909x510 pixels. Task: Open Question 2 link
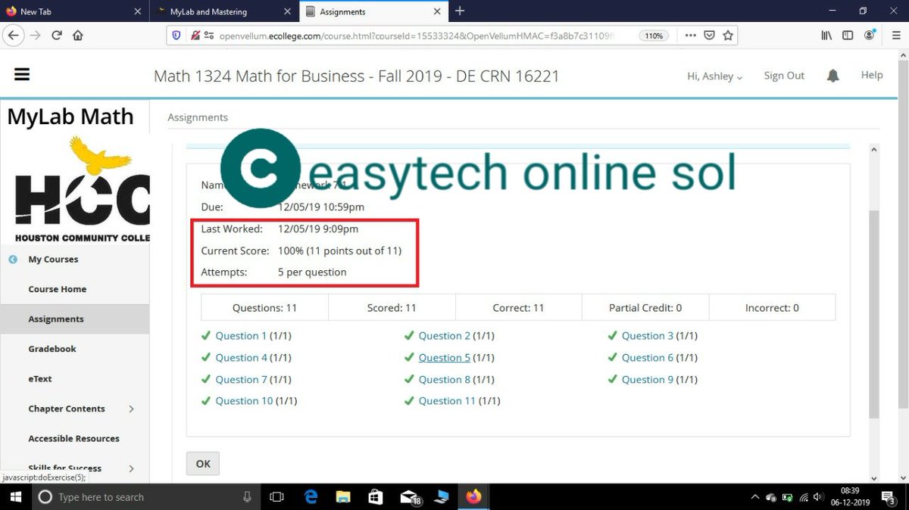445,336
